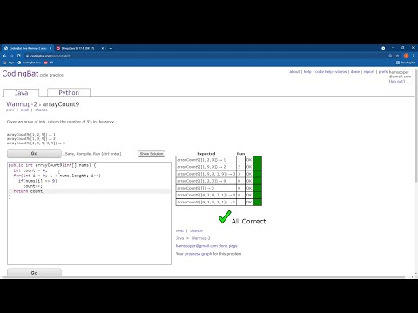
Task: Select the Java language tab
Action: point(21,93)
